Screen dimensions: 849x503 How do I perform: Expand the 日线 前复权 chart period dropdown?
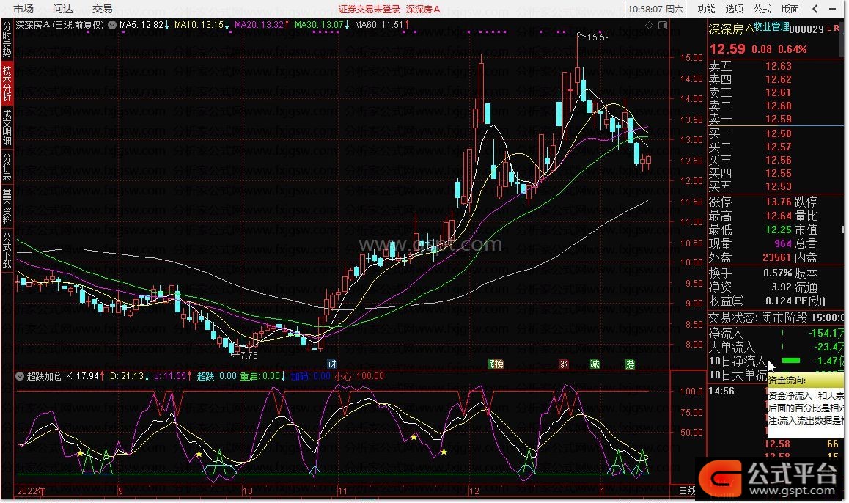(x=112, y=25)
